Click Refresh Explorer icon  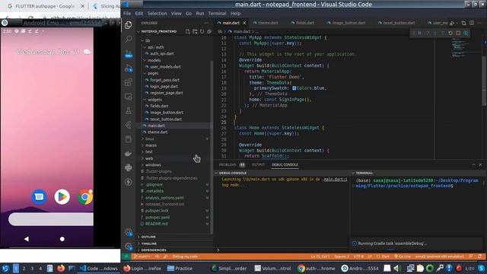click(x=202, y=31)
